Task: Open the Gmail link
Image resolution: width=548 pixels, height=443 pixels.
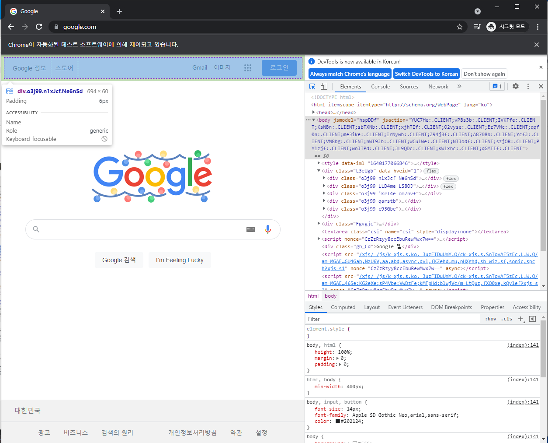Action: [x=200, y=68]
